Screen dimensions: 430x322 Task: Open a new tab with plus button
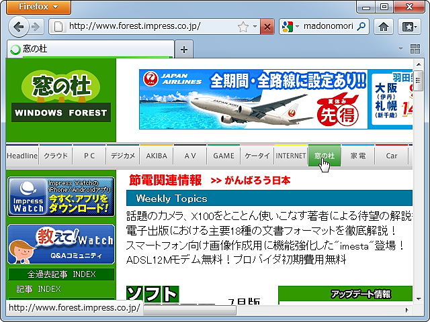(x=184, y=49)
